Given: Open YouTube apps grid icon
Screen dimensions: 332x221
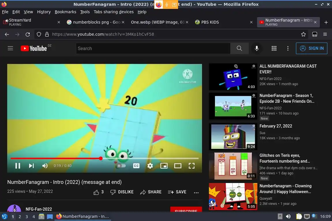Looking at the screenshot, I should pyautogui.click(x=274, y=48).
